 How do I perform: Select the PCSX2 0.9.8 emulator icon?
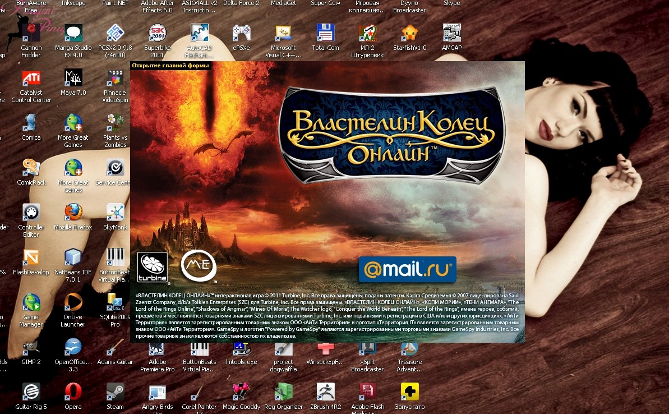115,33
